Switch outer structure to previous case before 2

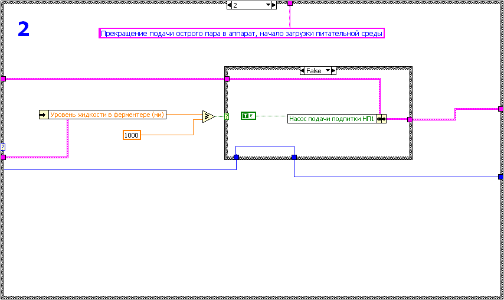click(230, 5)
